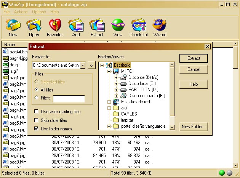
Task: Click the arrow button beside Extract to
Action: click(x=91, y=66)
